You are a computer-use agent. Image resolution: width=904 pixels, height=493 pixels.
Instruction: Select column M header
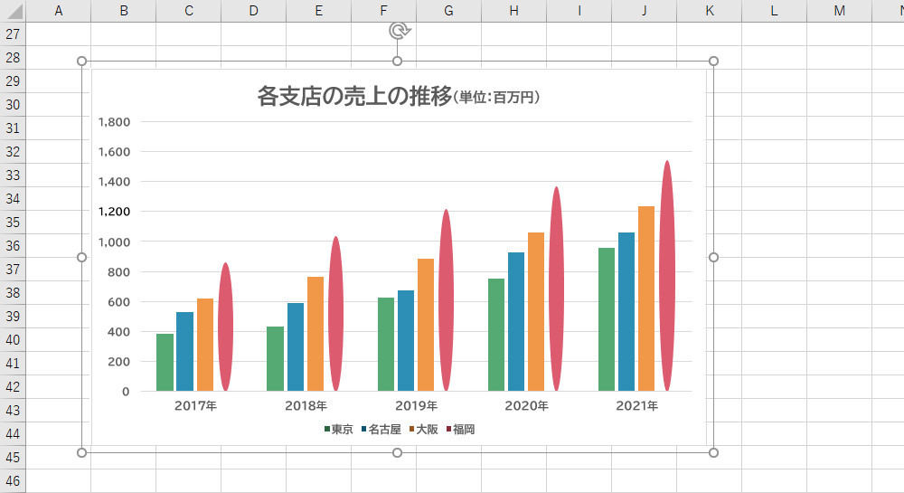coord(840,11)
